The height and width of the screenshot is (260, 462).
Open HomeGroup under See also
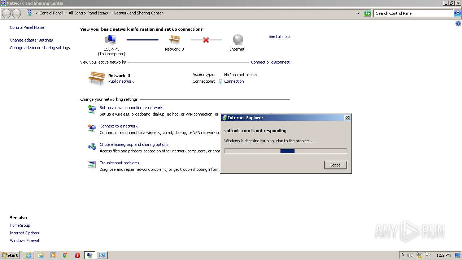pos(20,225)
